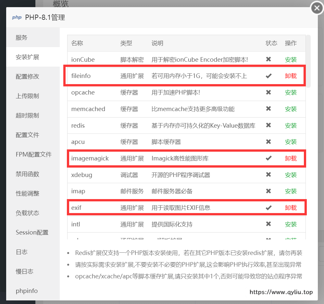
Task: Click the exif installed checkmark icon
Action: coord(268,208)
